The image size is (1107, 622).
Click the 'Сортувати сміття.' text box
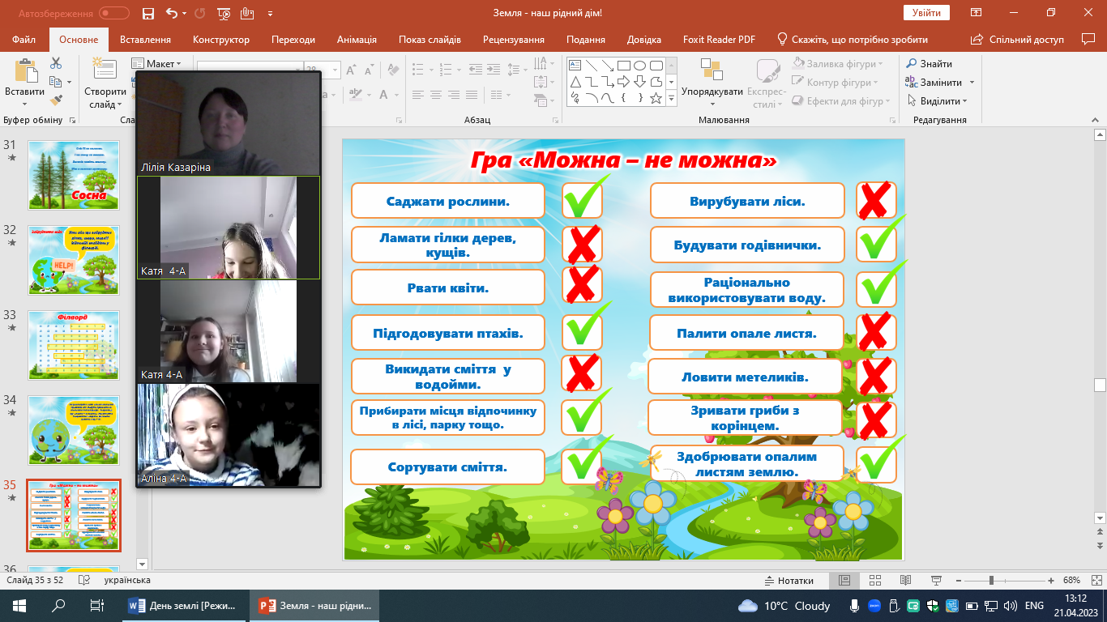[x=447, y=466]
